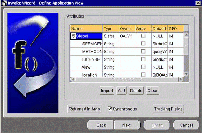
Task: Collapse the Siebel tree node icon
Action: click(x=74, y=36)
